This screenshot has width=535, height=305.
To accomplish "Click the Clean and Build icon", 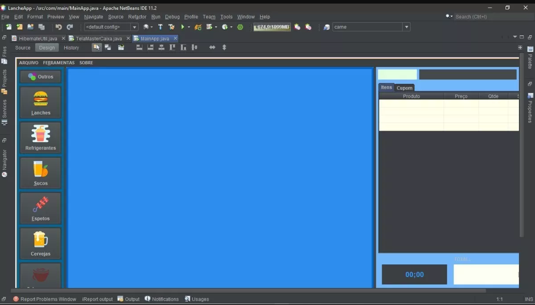I will [x=171, y=27].
